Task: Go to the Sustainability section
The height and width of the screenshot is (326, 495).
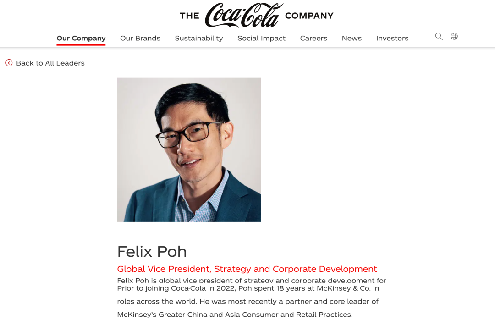Action: (x=199, y=38)
